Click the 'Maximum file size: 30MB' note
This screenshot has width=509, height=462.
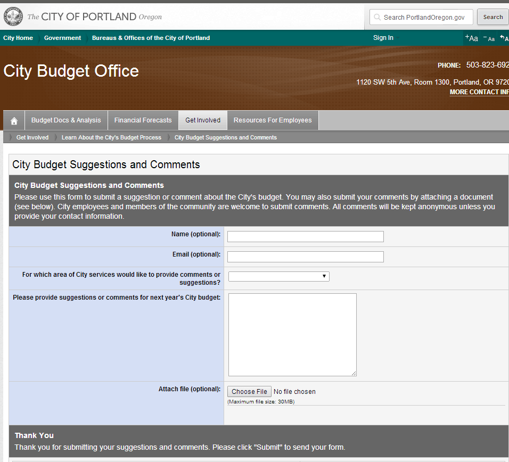(x=261, y=402)
